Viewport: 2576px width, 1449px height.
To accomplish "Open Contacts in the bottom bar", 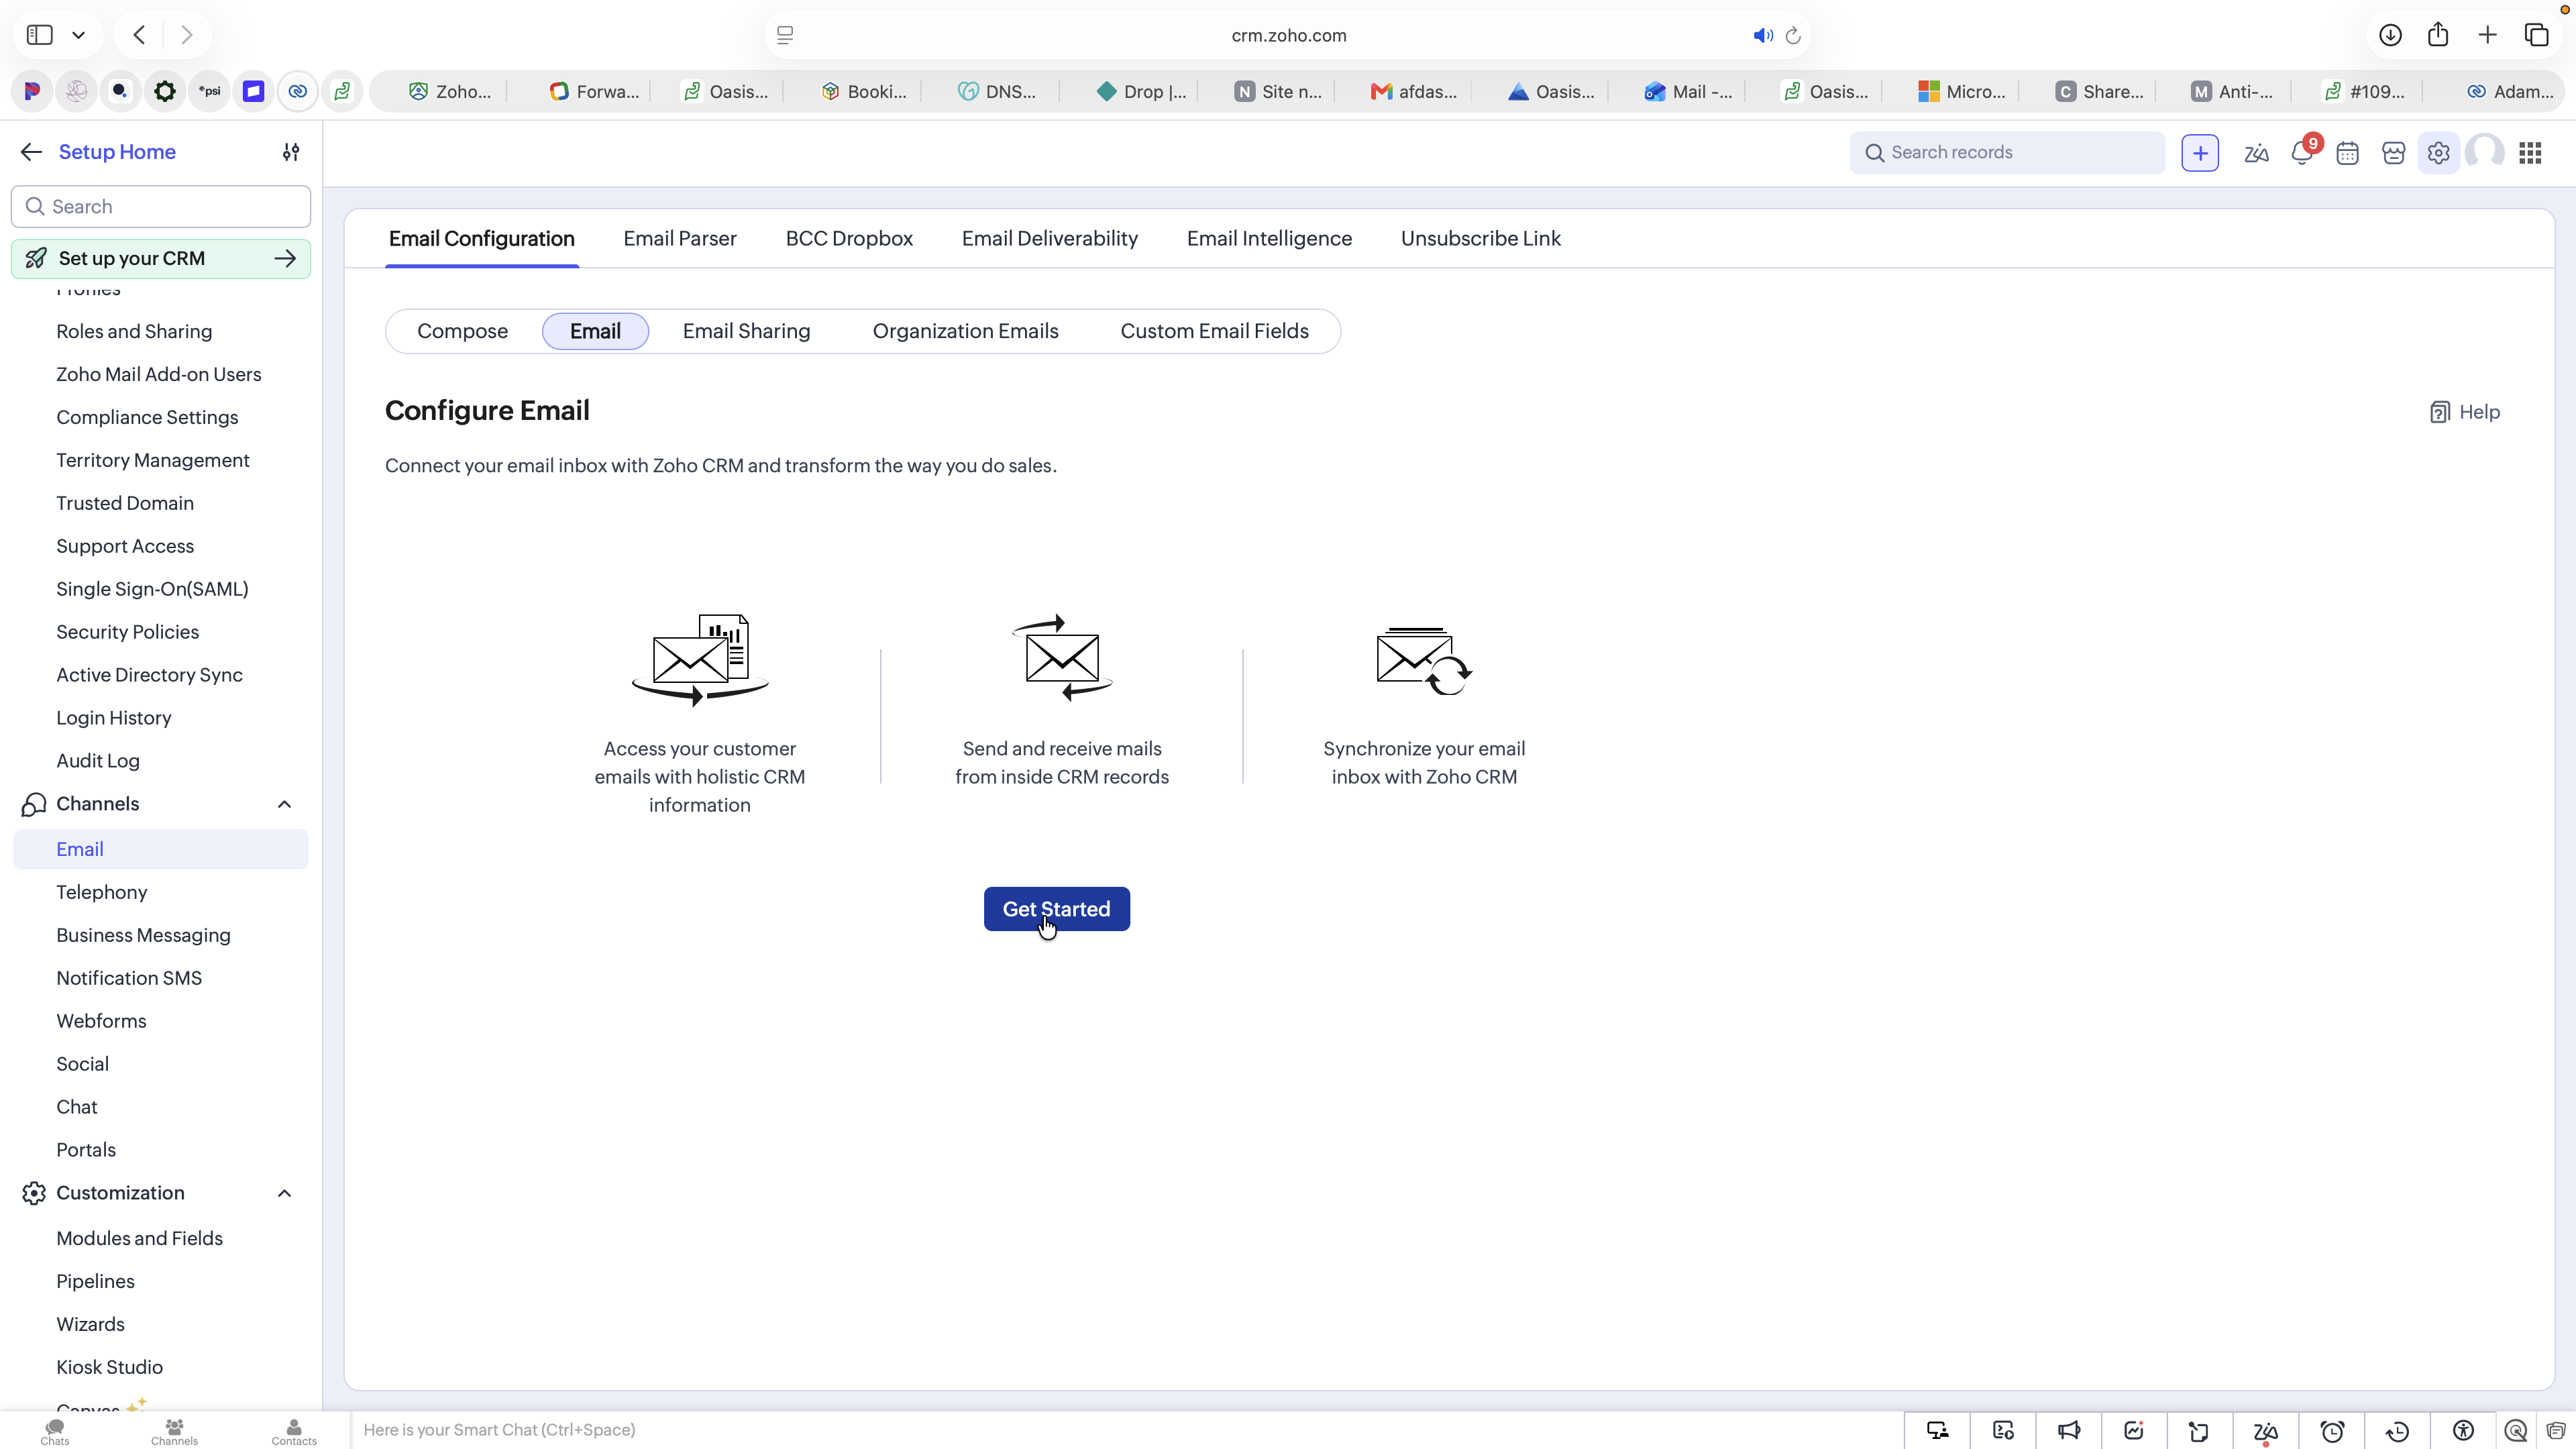I will click(x=294, y=1432).
